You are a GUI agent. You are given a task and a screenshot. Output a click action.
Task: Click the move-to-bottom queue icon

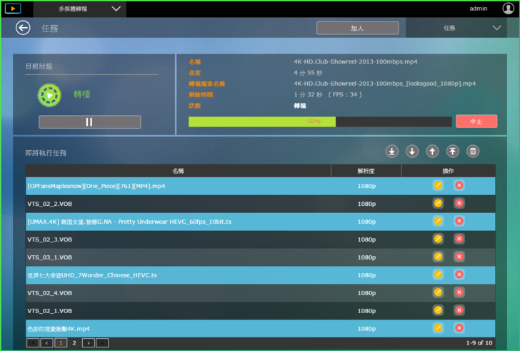[x=391, y=151]
